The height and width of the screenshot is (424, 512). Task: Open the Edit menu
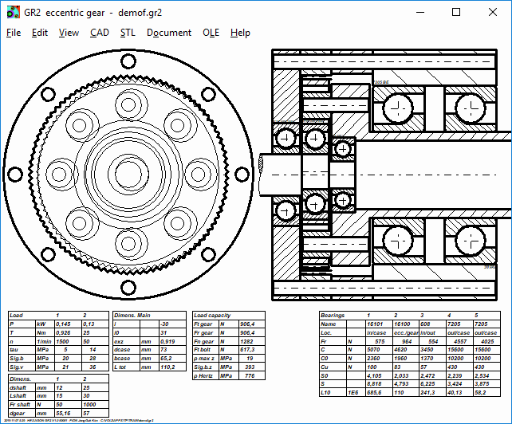click(40, 33)
